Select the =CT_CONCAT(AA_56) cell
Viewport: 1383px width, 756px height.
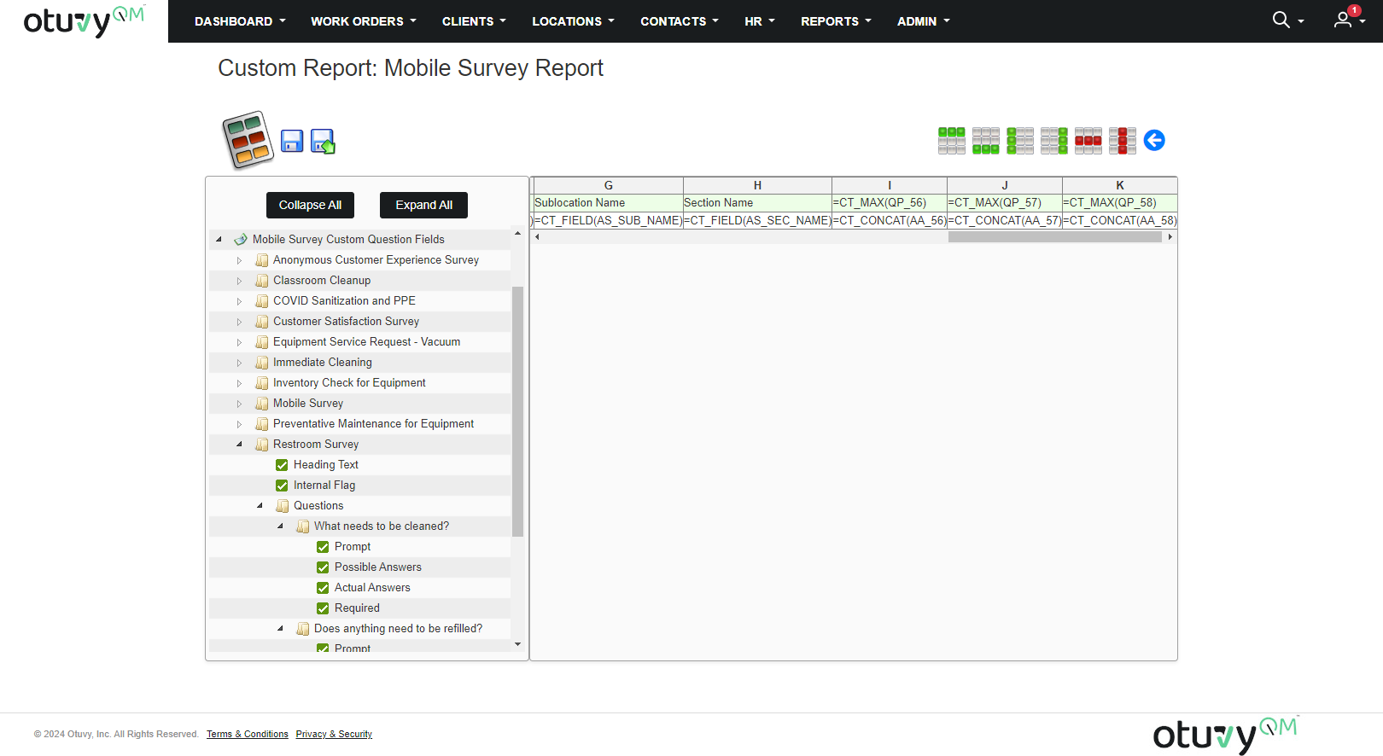coord(890,220)
